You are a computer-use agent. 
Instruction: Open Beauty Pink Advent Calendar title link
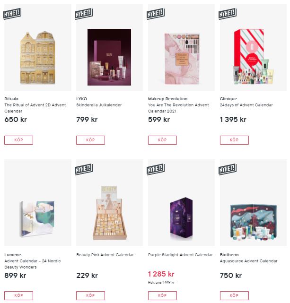105,255
